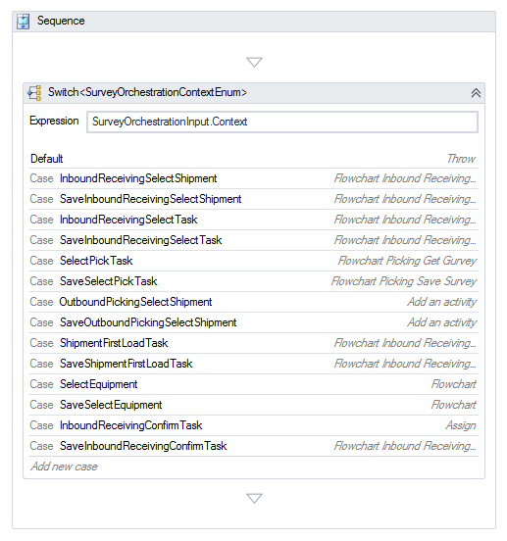507x541 pixels.
Task: Click the Sequence activity icon
Action: [24, 22]
